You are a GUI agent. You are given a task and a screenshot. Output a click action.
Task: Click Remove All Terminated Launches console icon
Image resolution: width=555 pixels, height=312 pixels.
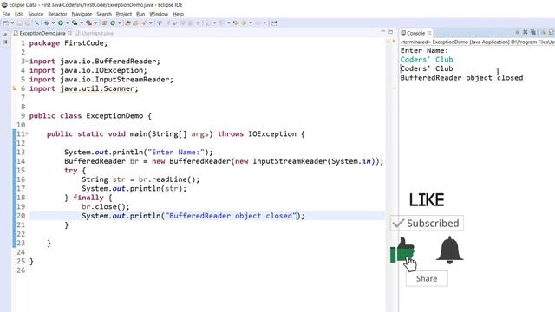533,33
